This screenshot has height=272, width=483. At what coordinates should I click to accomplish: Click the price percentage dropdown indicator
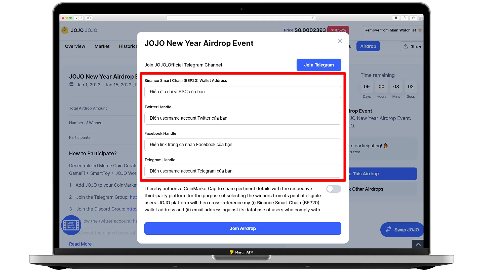332,30
